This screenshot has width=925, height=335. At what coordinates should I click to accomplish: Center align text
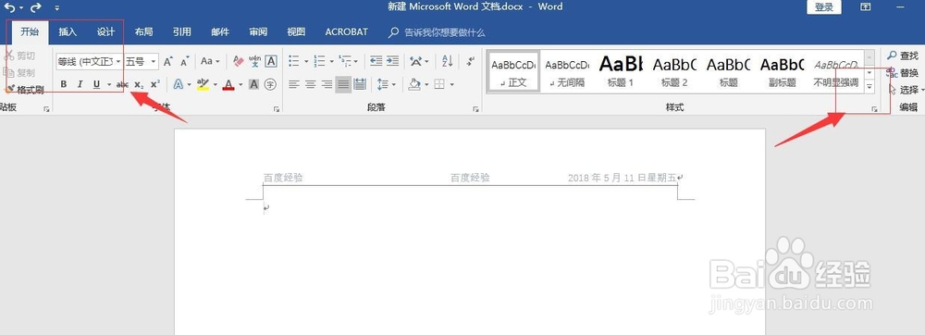coord(310,84)
